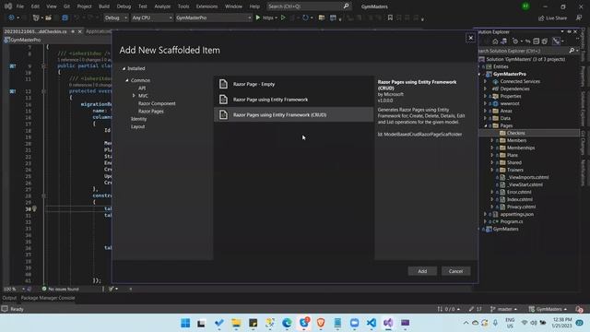Screen dimensions: 590x332
Task: Click Solution Explorer Collapse All icon
Action: (537, 41)
